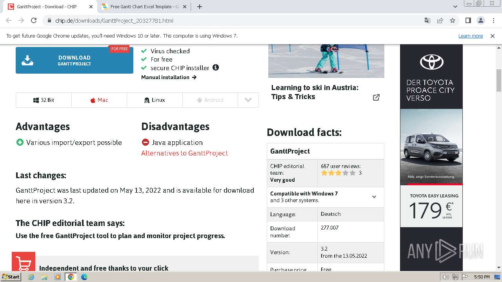Launch Internet Explorer from the taskbar
The image size is (502, 282).
(x=31, y=277)
